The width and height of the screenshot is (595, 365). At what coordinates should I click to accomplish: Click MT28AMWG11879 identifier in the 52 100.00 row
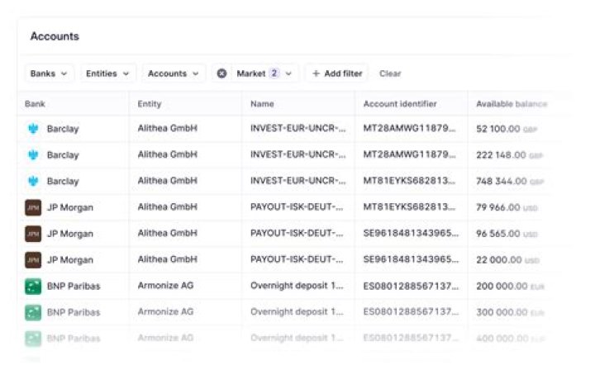[x=409, y=128]
